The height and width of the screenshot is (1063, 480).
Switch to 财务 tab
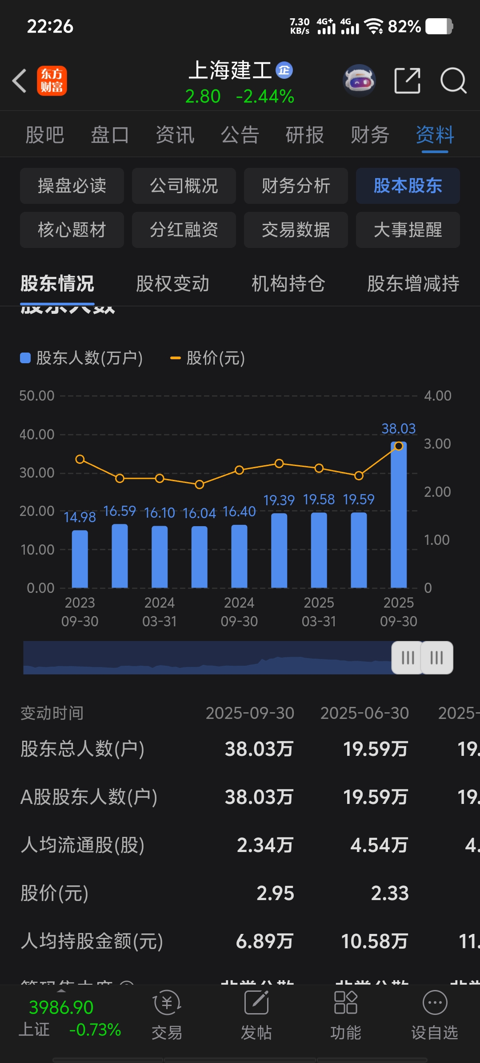(370, 135)
